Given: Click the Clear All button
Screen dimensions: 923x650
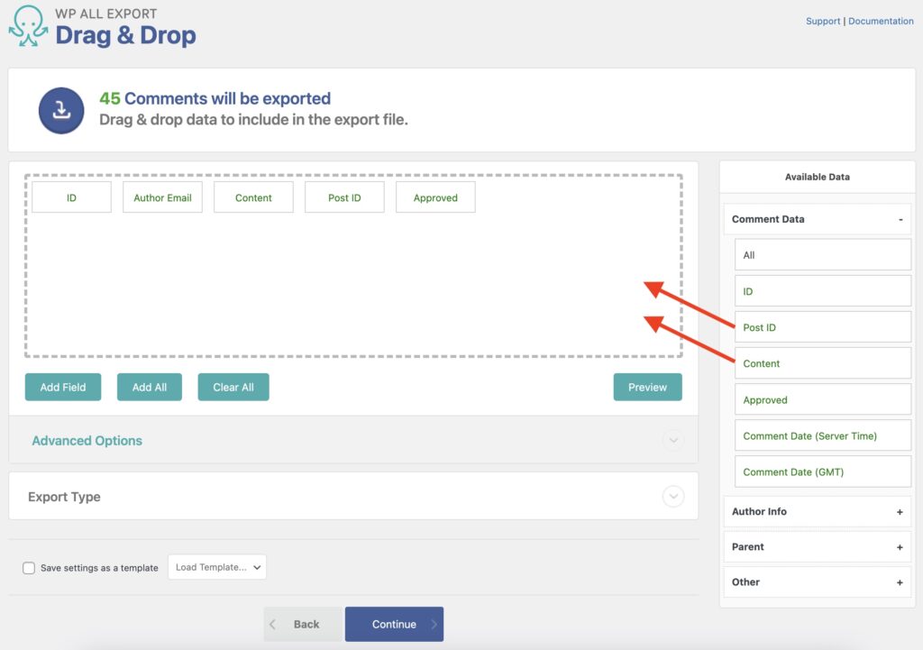Looking at the screenshot, I should [x=233, y=387].
